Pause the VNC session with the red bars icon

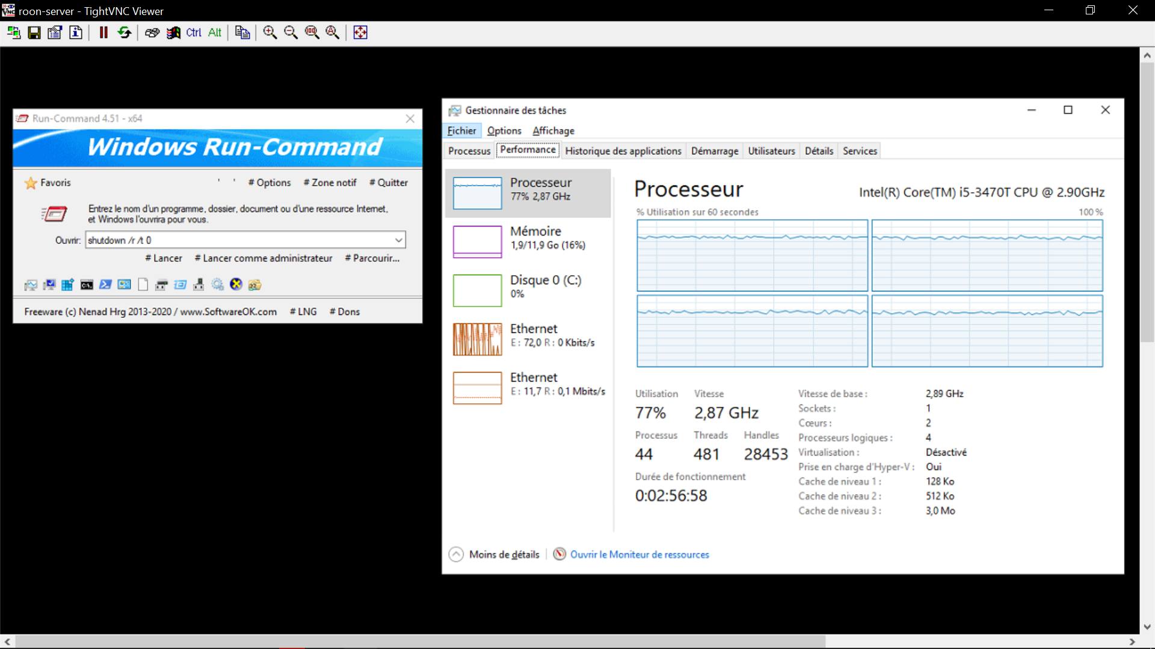[x=103, y=32]
